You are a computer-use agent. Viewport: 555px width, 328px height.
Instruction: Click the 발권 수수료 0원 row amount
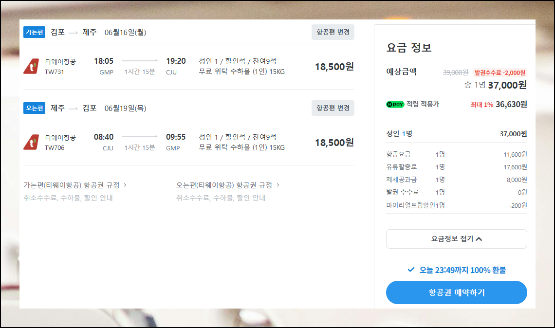[522, 193]
